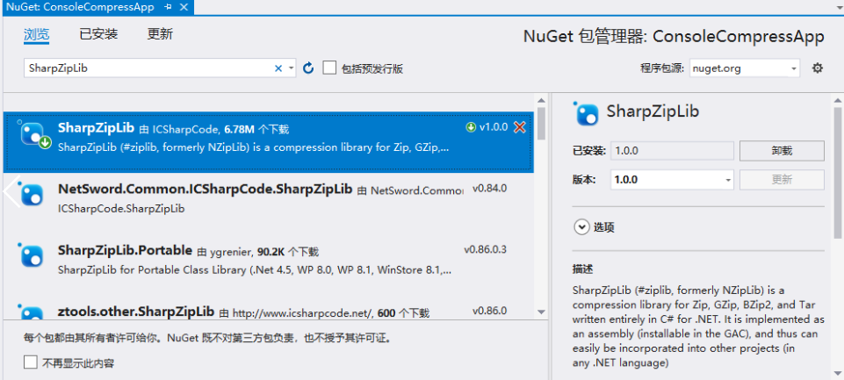The image size is (844, 380).
Task: Click the white left arrow overlay
Action: (x=11, y=191)
